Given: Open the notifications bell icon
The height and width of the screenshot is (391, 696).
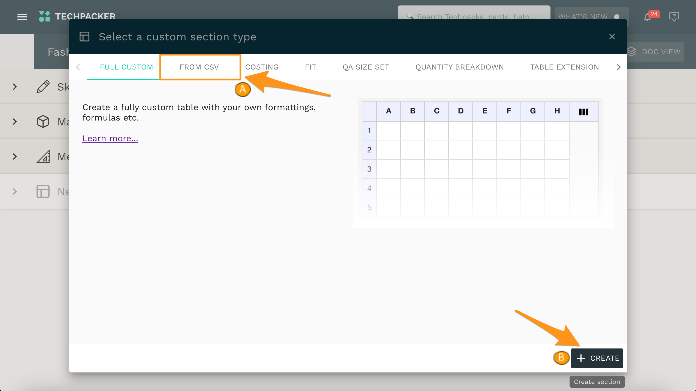Looking at the screenshot, I should [647, 17].
